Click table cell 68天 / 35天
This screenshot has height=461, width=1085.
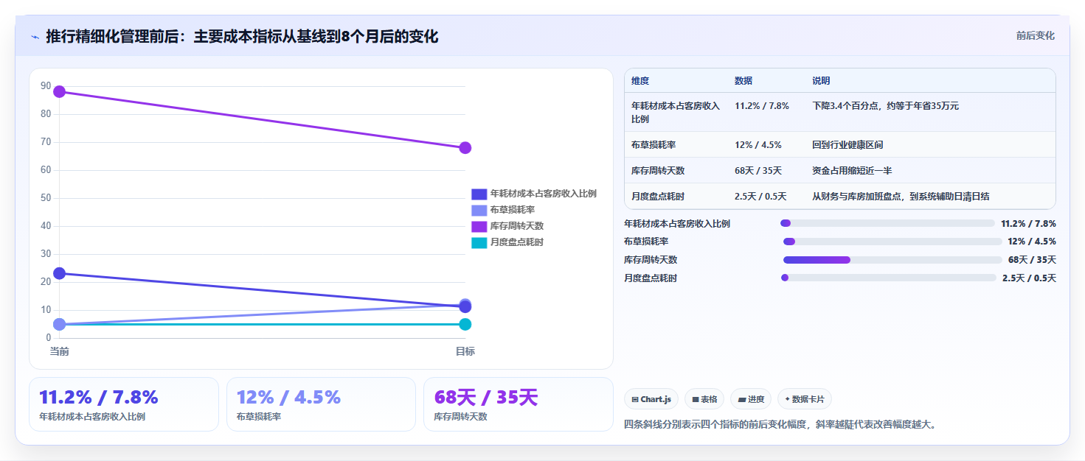pyautogui.click(x=758, y=171)
